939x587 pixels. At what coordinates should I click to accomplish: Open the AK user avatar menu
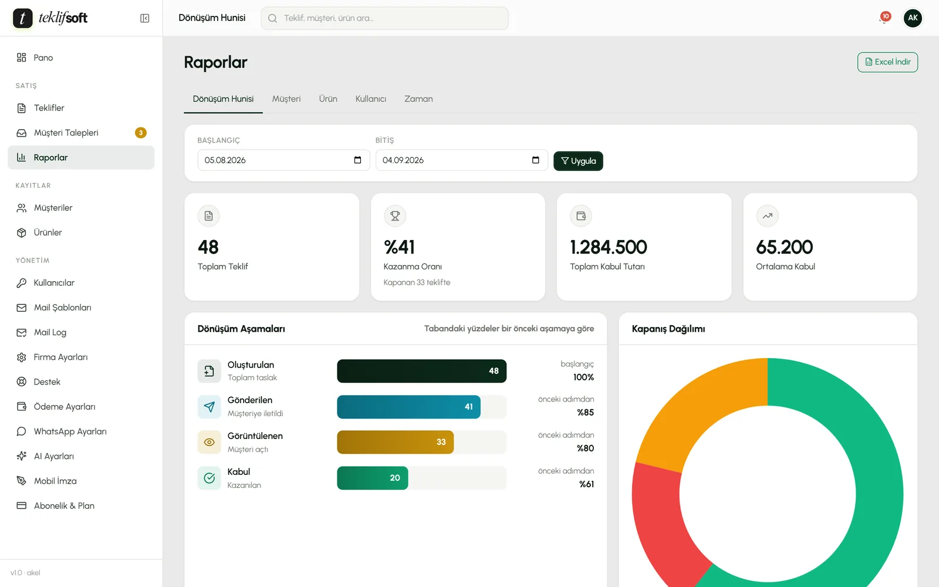click(x=913, y=18)
